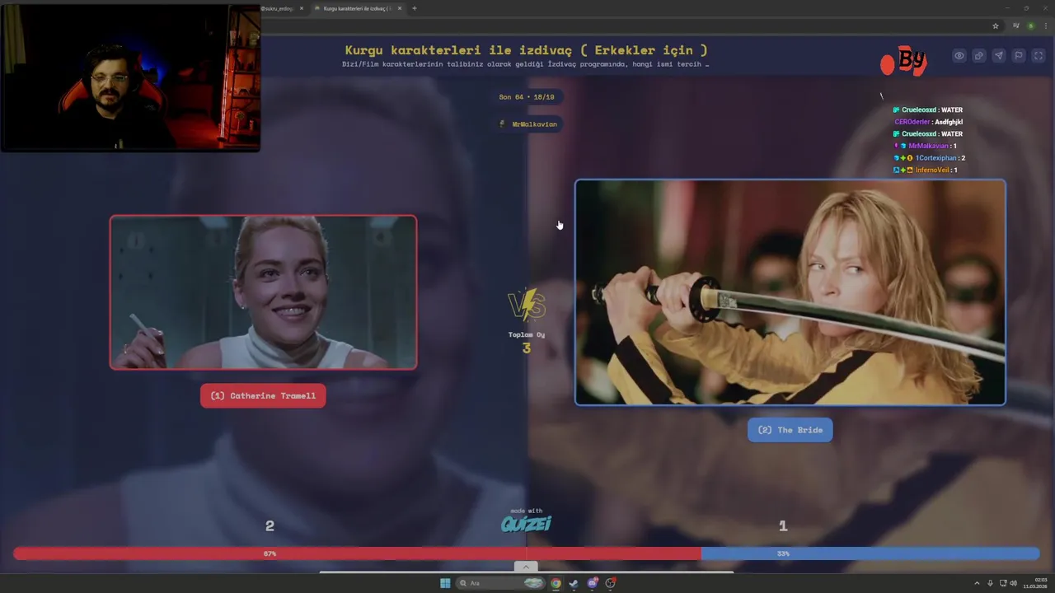Click the vote count 2 under Catherine Tramell
This screenshot has height=593, width=1055.
(x=270, y=525)
